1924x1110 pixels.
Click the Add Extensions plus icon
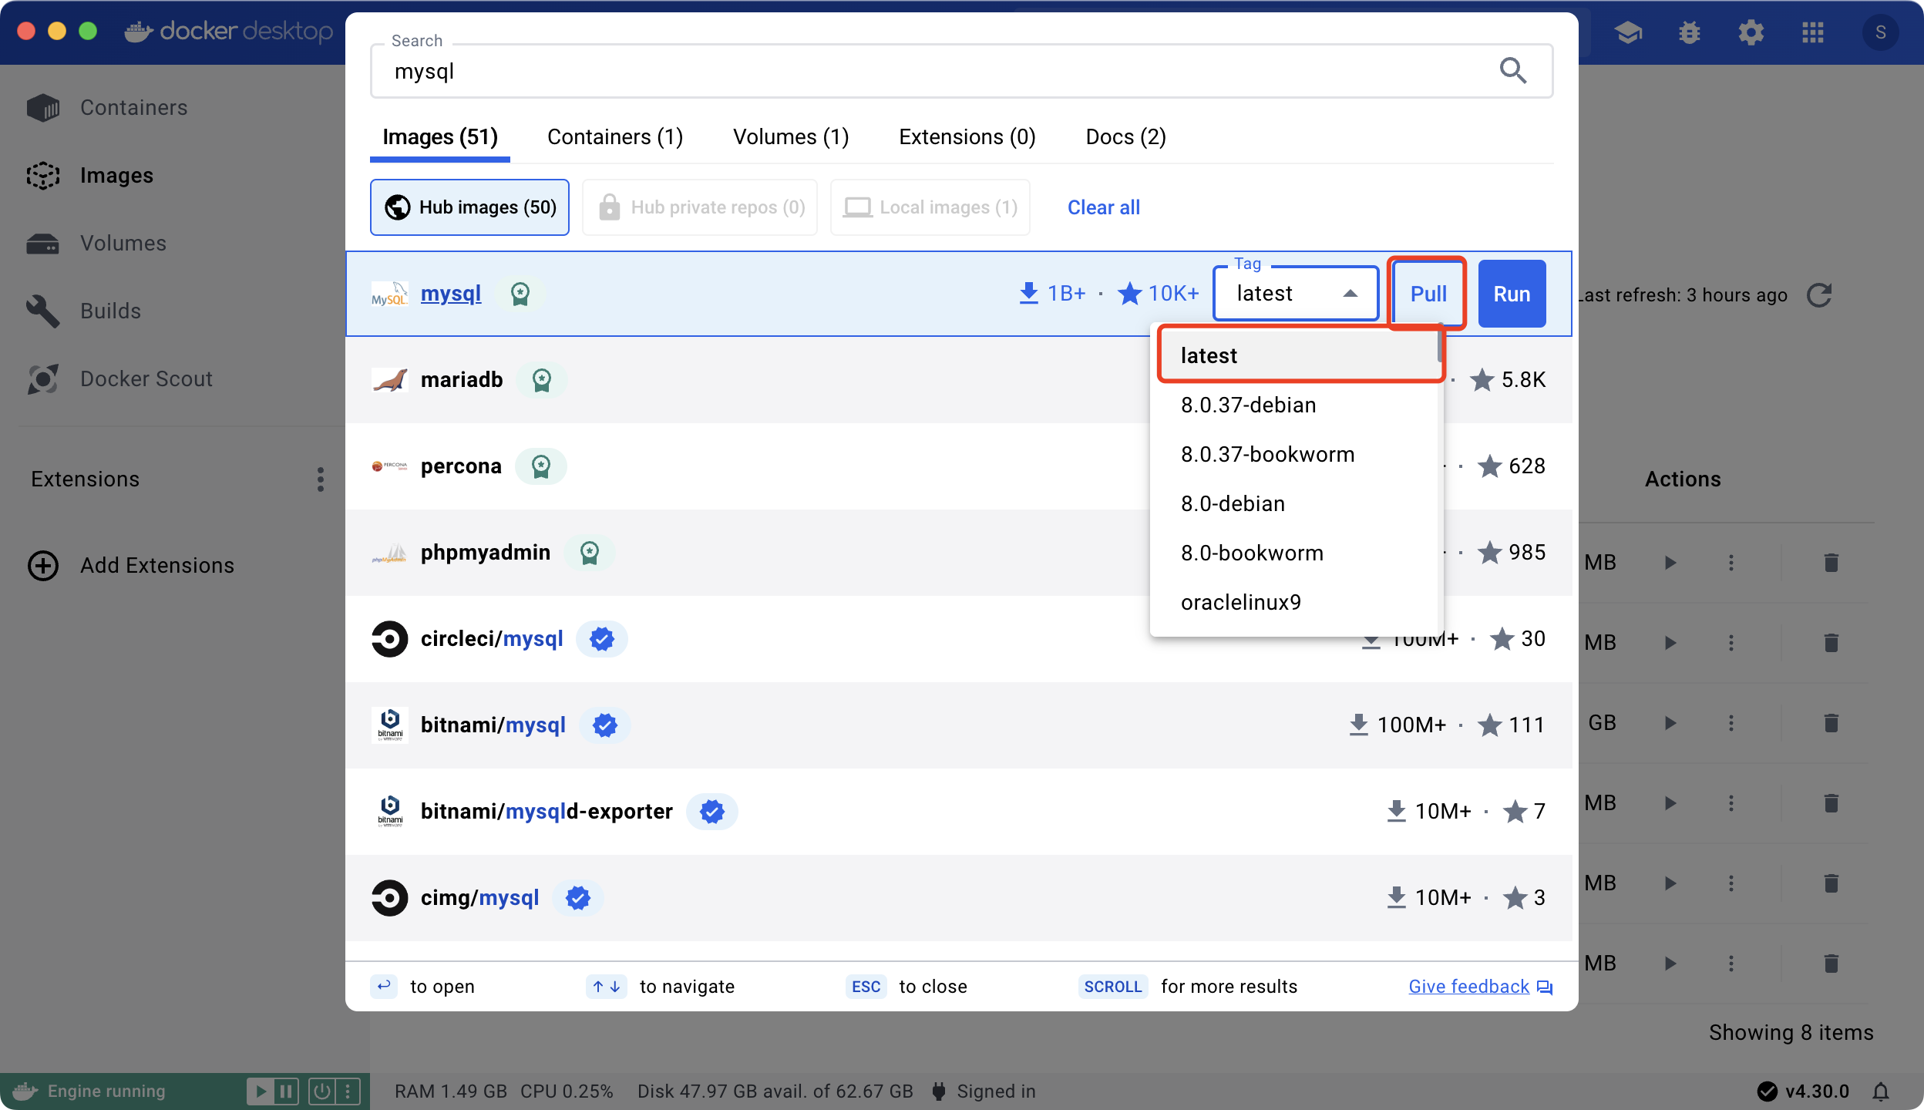pos(43,565)
